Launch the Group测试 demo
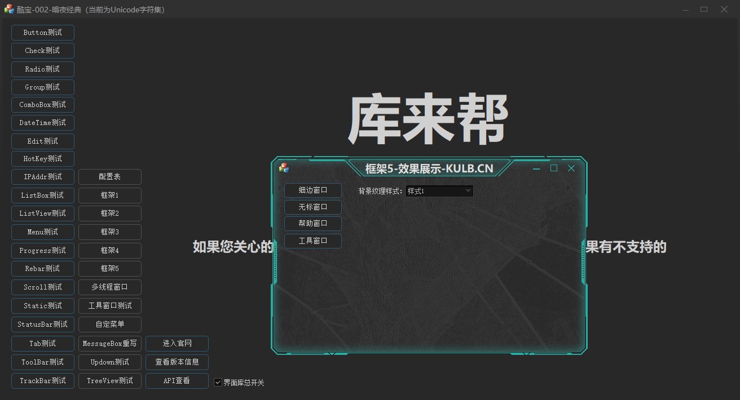Image resolution: width=740 pixels, height=400 pixels. point(43,87)
